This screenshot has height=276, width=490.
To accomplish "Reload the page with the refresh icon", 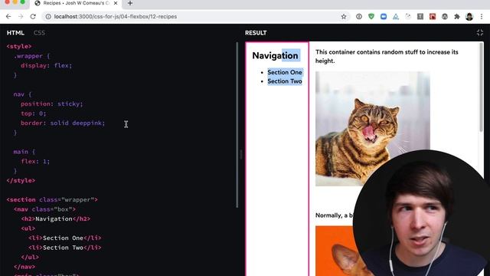I will [x=33, y=17].
